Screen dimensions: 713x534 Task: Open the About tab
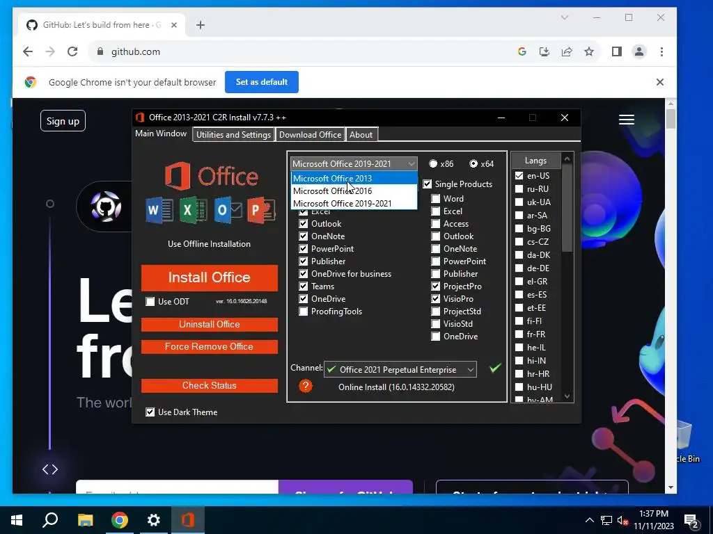pyautogui.click(x=361, y=135)
